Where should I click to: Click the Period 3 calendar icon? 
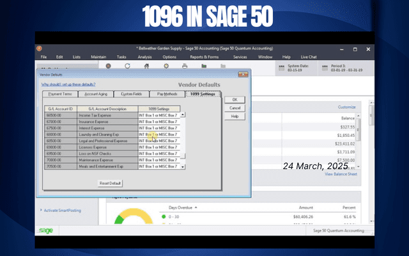pos(325,68)
